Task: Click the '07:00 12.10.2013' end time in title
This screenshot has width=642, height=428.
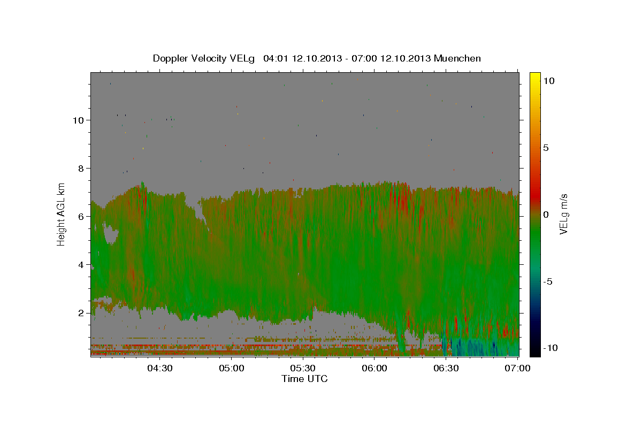Action: [x=392, y=58]
